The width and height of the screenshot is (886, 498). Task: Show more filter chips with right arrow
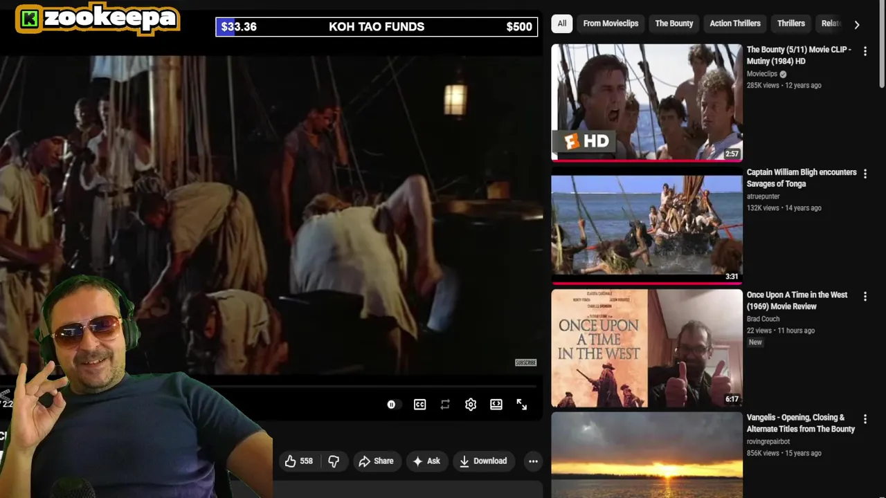point(857,24)
